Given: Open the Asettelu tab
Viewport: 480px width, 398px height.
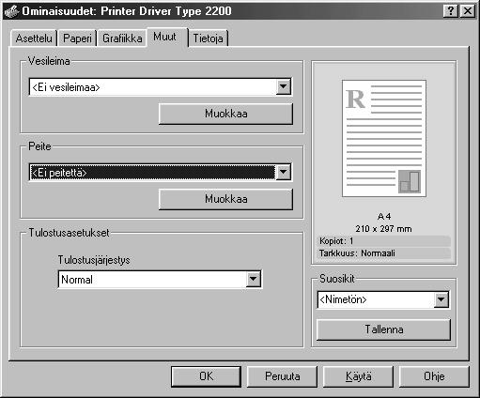Looking at the screenshot, I should pyautogui.click(x=34, y=38).
